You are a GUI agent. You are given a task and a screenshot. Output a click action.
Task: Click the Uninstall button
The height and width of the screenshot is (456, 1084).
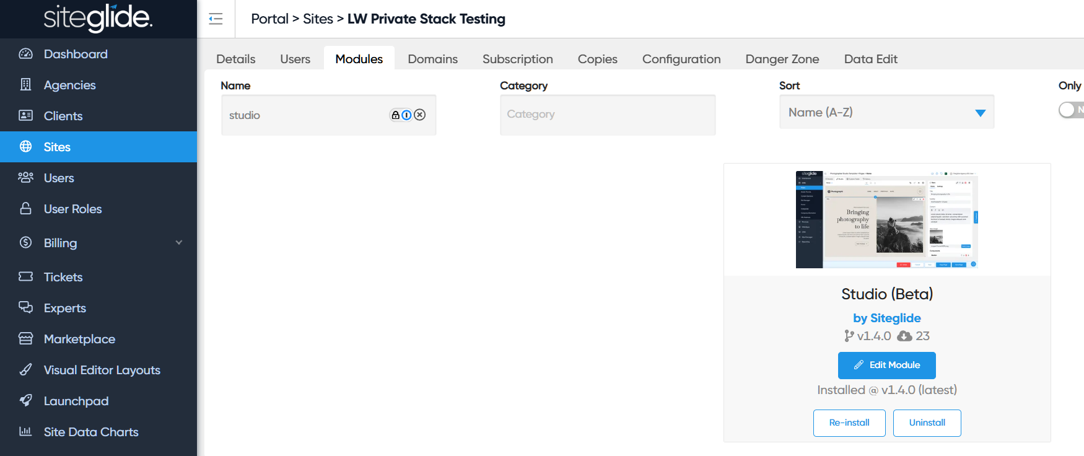(x=927, y=423)
